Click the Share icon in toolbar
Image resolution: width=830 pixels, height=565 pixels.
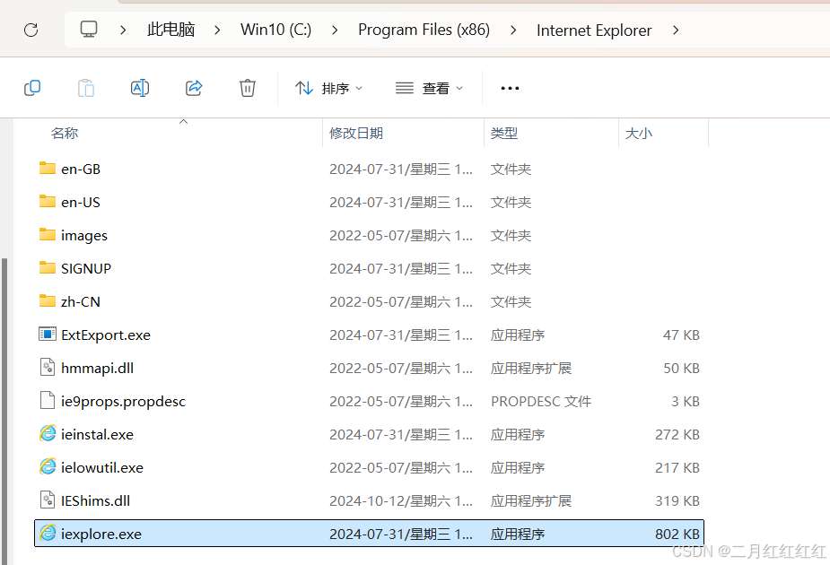click(x=194, y=88)
